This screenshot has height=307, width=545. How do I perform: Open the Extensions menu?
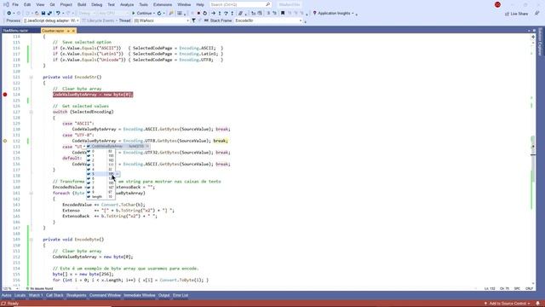pos(163,4)
